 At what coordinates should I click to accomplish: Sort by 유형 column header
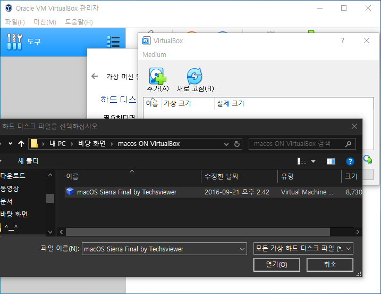[x=287, y=176]
